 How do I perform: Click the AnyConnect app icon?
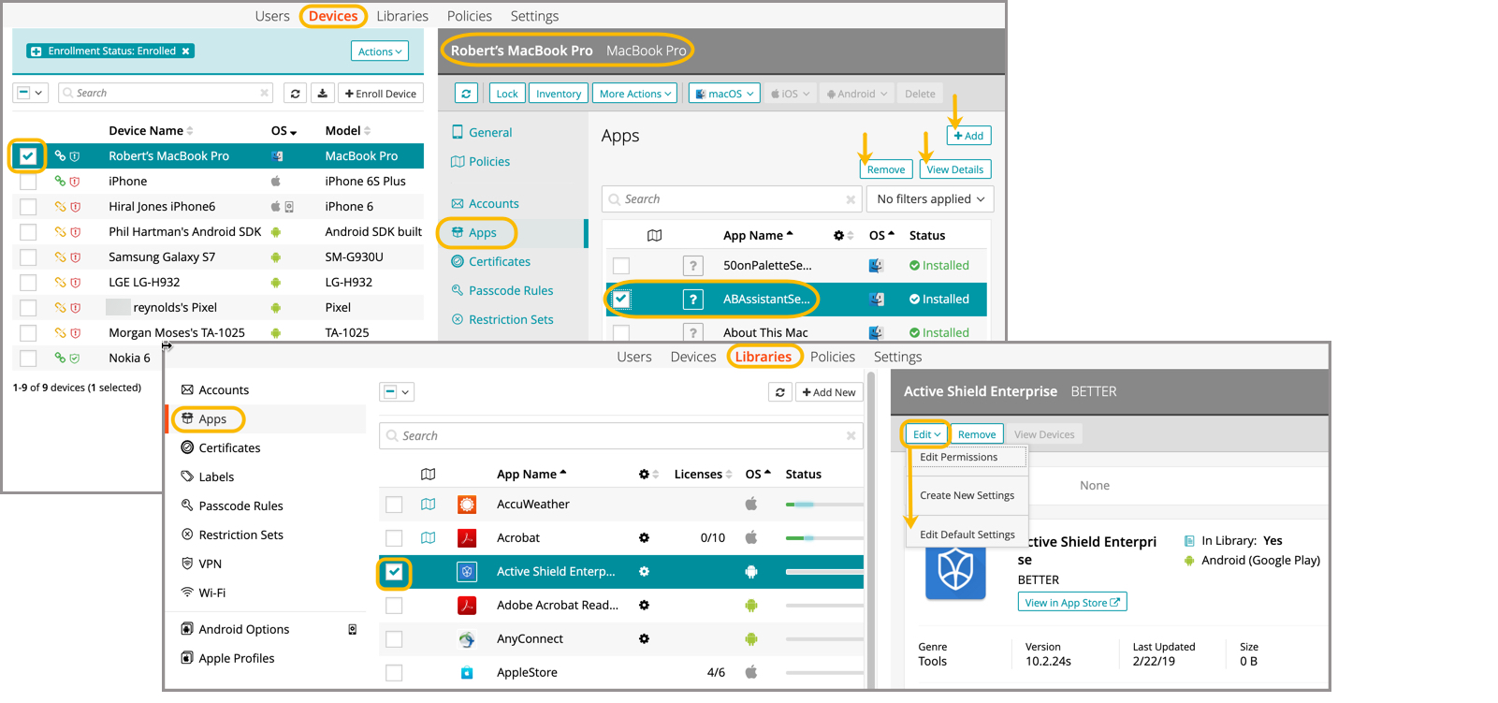467,639
